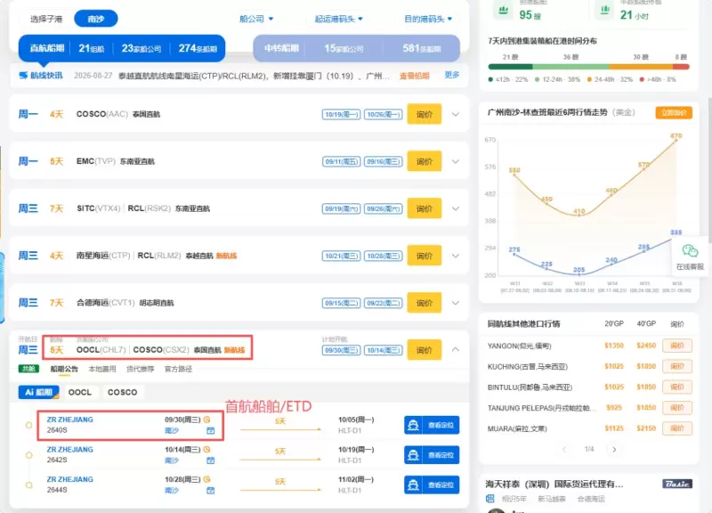Click 询价 for the EMC(TVP) row
Image resolution: width=712 pixels, height=513 pixels.
425,162
